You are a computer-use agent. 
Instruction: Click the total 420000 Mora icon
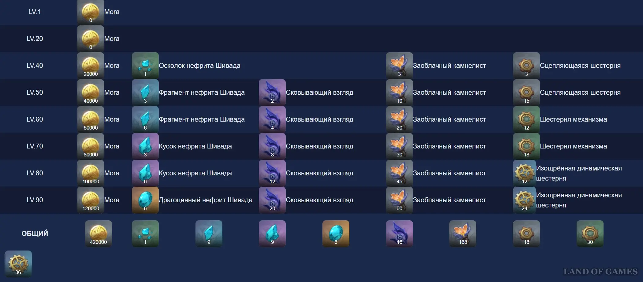coord(98,234)
